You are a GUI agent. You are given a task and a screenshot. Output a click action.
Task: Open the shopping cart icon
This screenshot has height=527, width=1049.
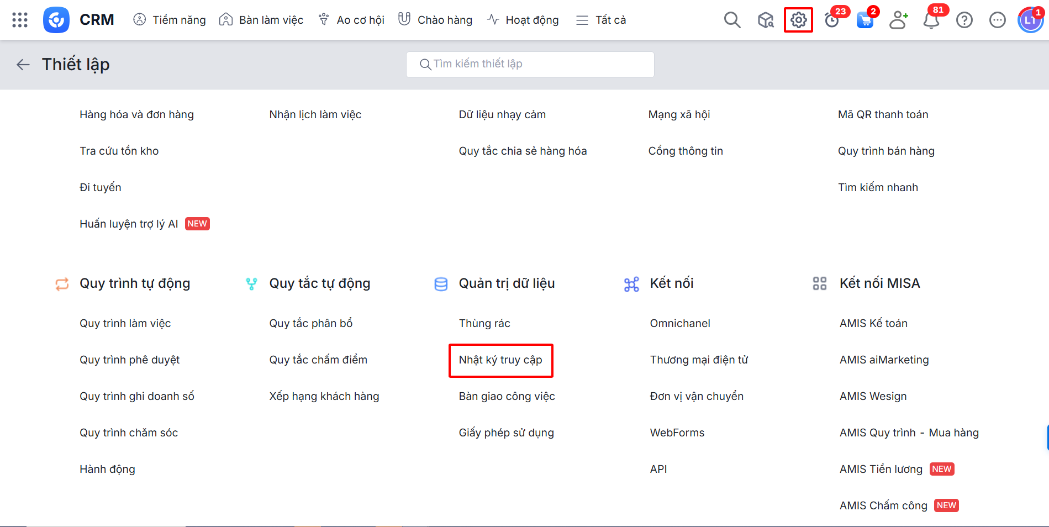[x=864, y=20]
